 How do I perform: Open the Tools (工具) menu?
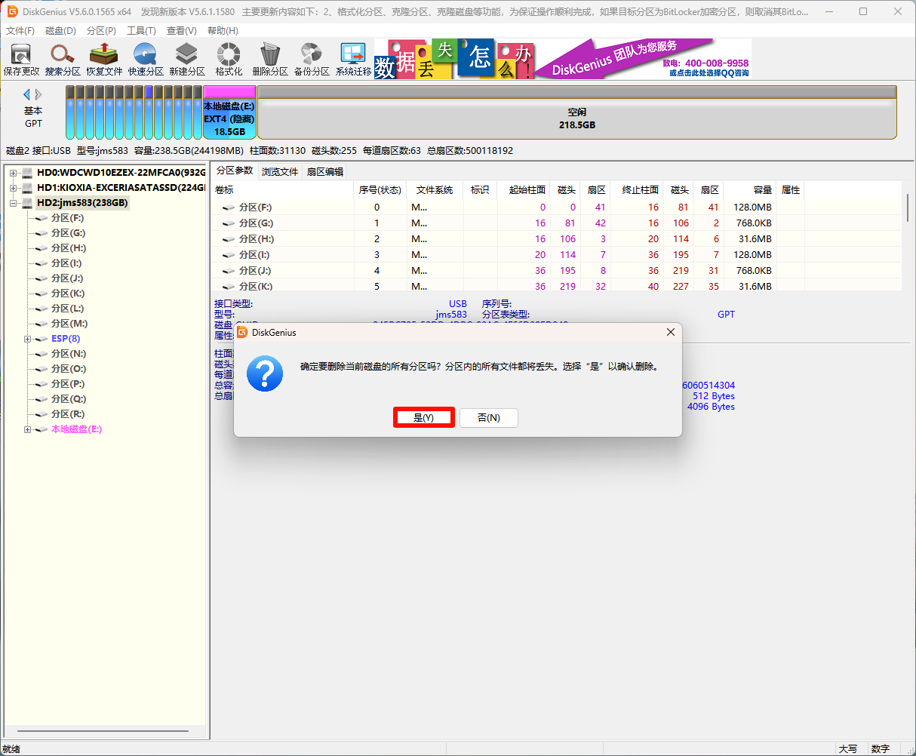[x=141, y=31]
